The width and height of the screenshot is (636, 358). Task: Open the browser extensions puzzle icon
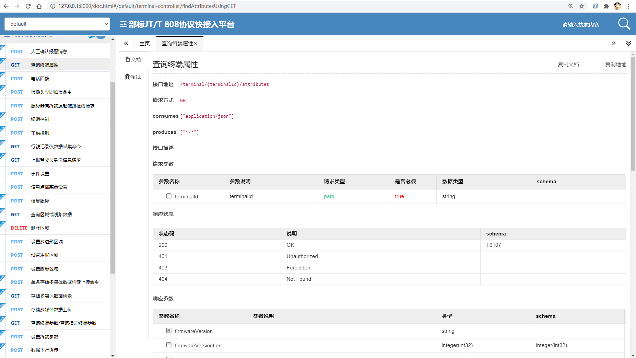coord(606,6)
